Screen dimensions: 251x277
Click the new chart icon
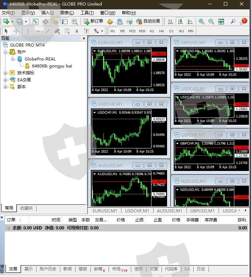pyautogui.click(x=6, y=22)
